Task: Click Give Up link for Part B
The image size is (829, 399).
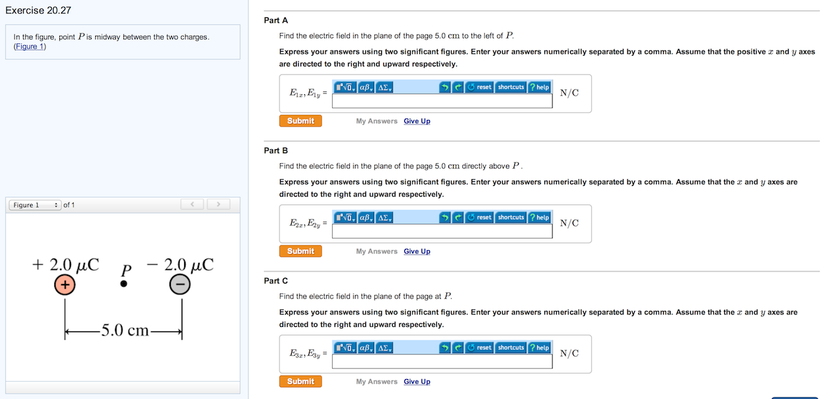Action: [417, 252]
